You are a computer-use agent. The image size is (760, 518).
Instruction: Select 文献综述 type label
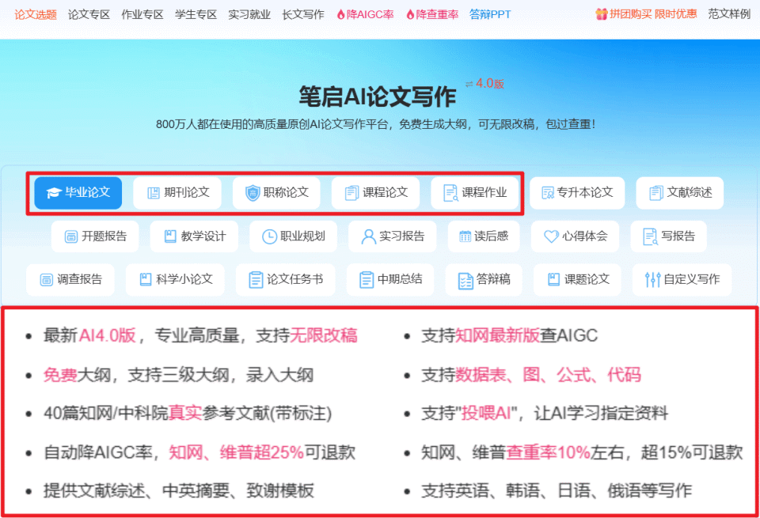[690, 193]
